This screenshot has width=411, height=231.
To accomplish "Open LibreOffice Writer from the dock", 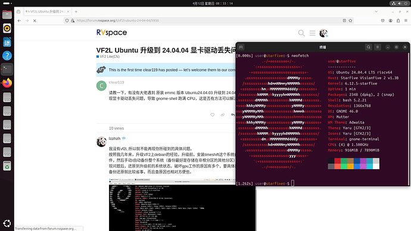I will click(7, 42).
